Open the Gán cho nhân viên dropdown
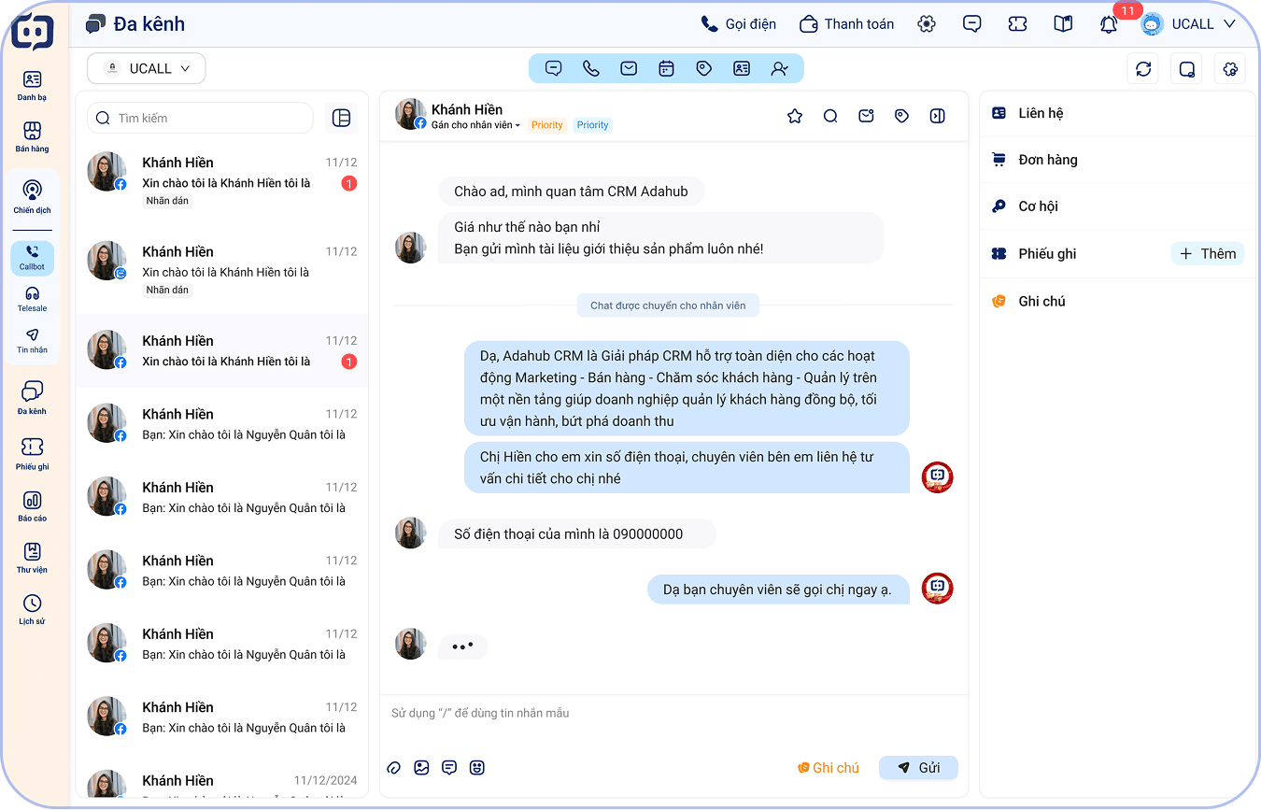1261x810 pixels. pos(475,125)
